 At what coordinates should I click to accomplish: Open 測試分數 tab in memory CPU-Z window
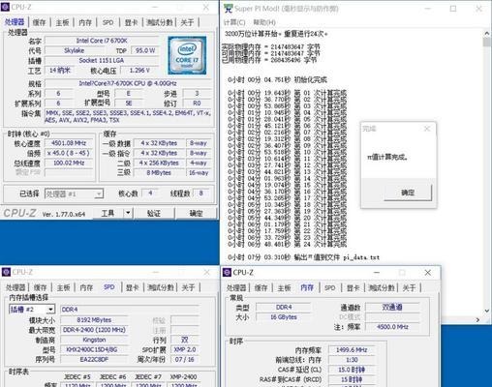point(382,287)
